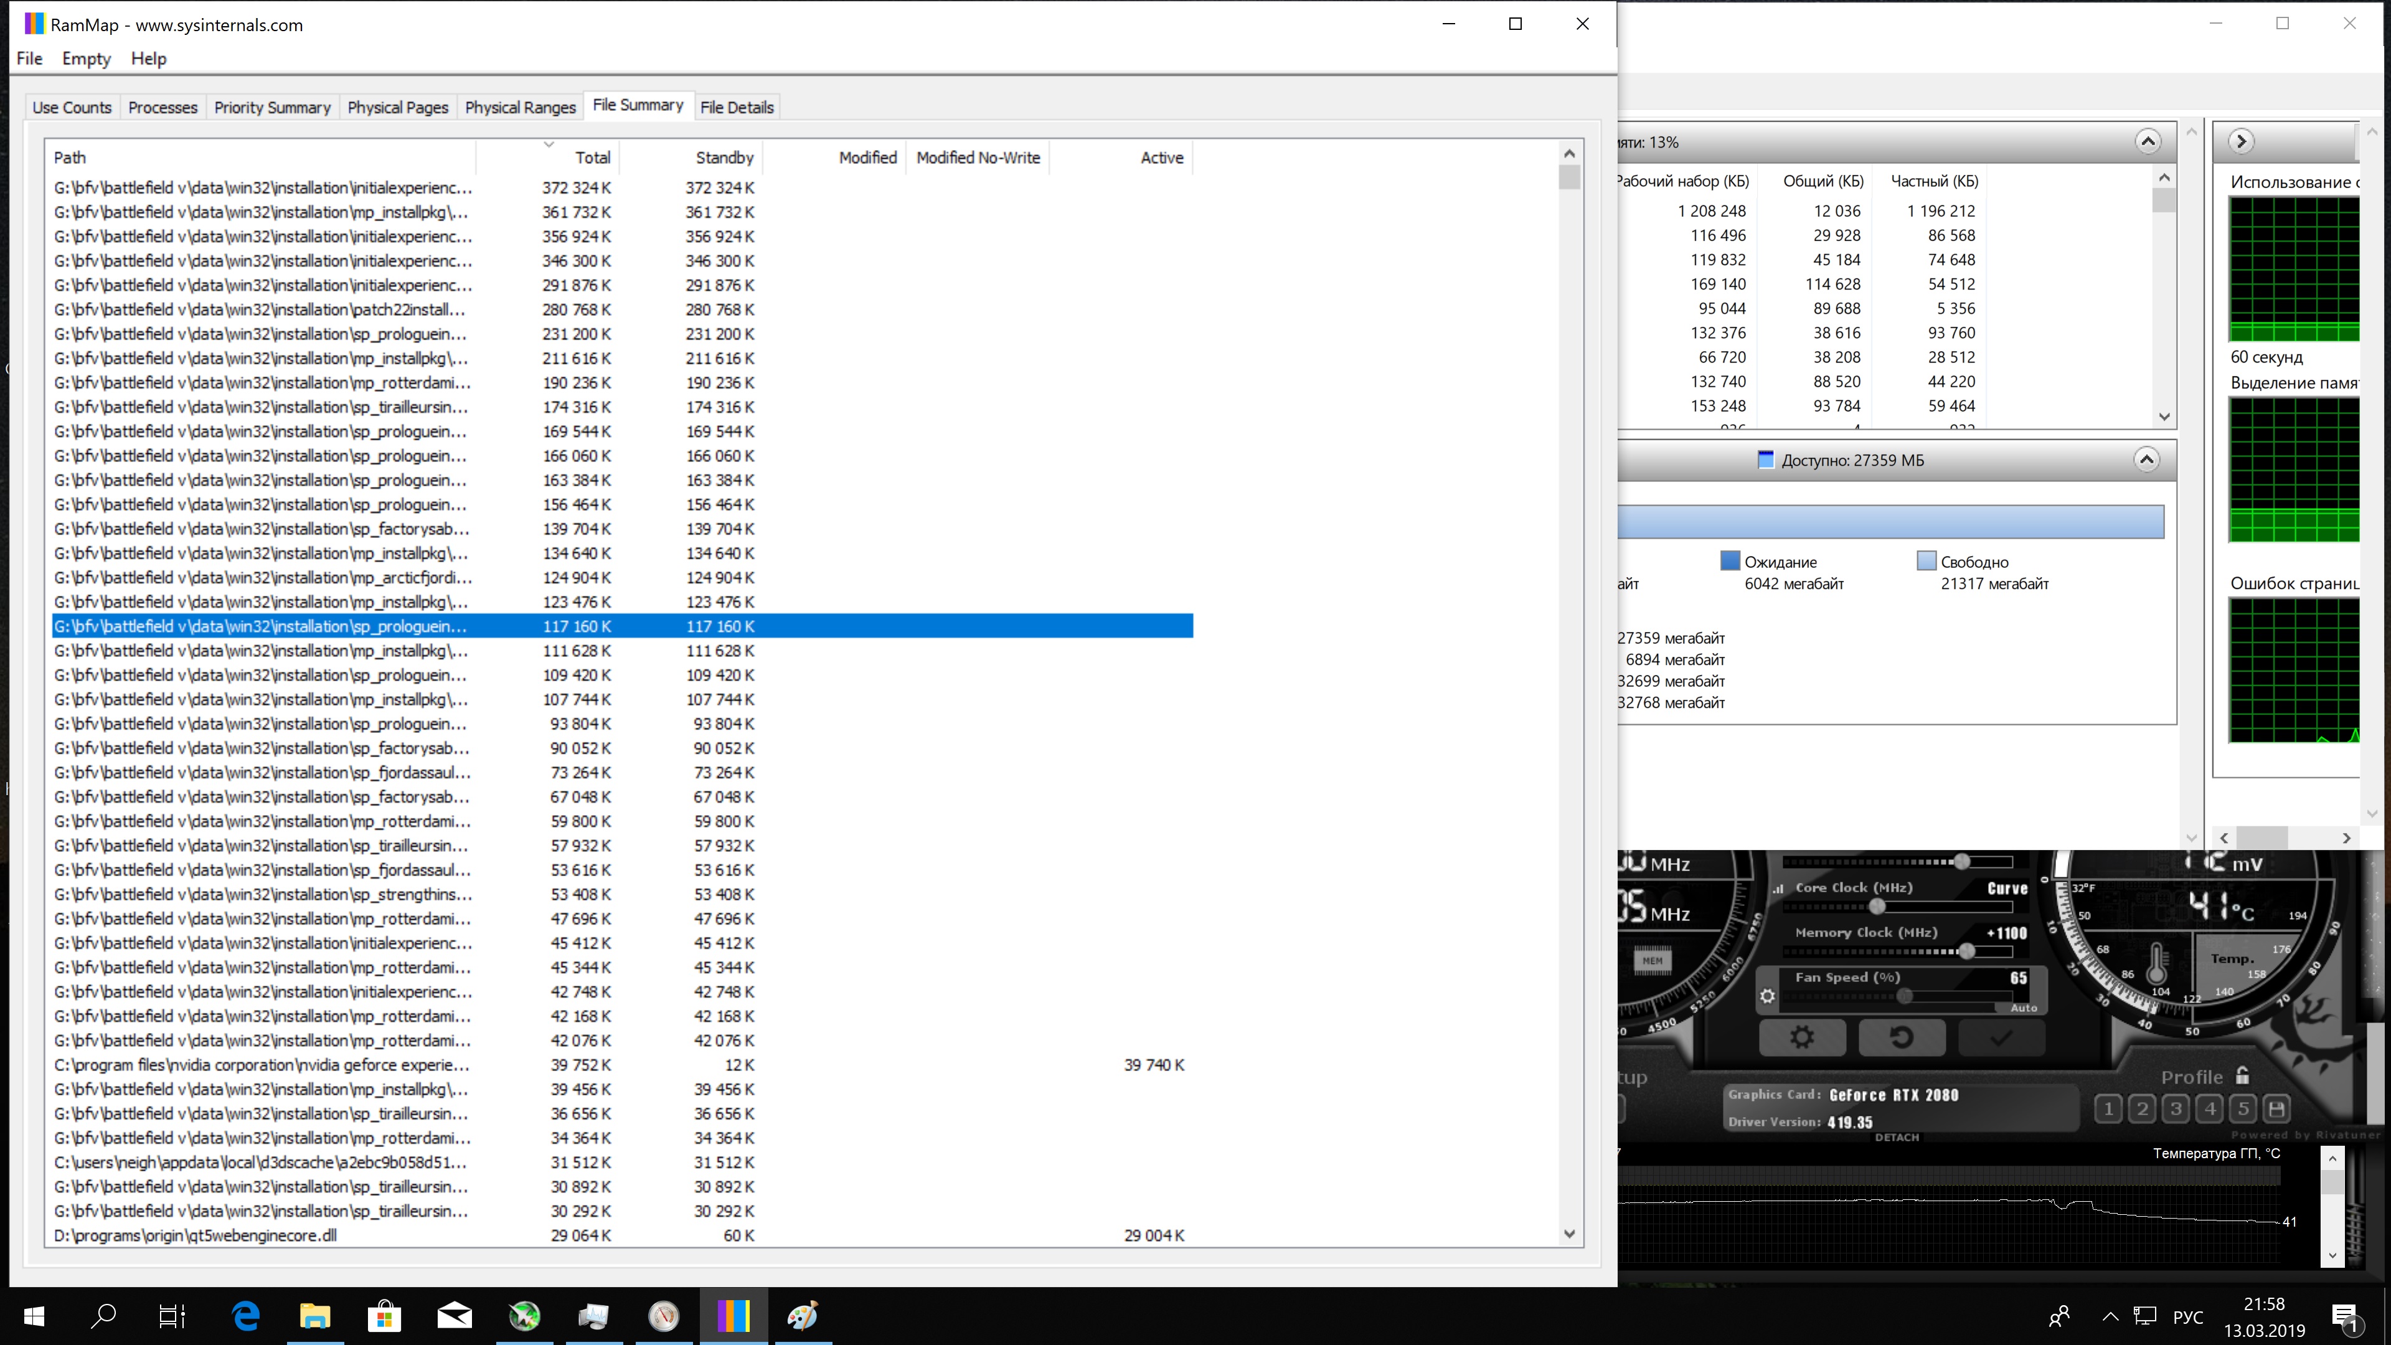Switch to the Physical Pages tab
This screenshot has height=1345, width=2391.
tap(397, 108)
